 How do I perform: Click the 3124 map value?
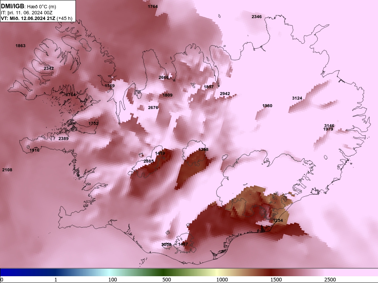click(297, 98)
